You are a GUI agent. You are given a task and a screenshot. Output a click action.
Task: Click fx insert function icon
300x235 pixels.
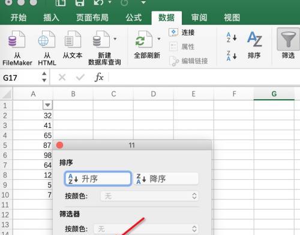click(99, 78)
